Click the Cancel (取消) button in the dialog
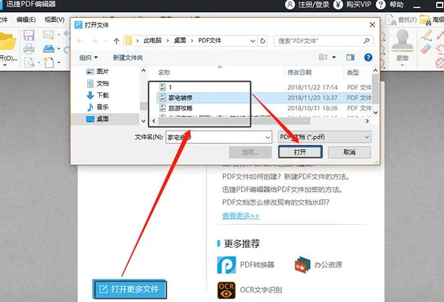This screenshot has width=444, height=302. click(x=349, y=152)
